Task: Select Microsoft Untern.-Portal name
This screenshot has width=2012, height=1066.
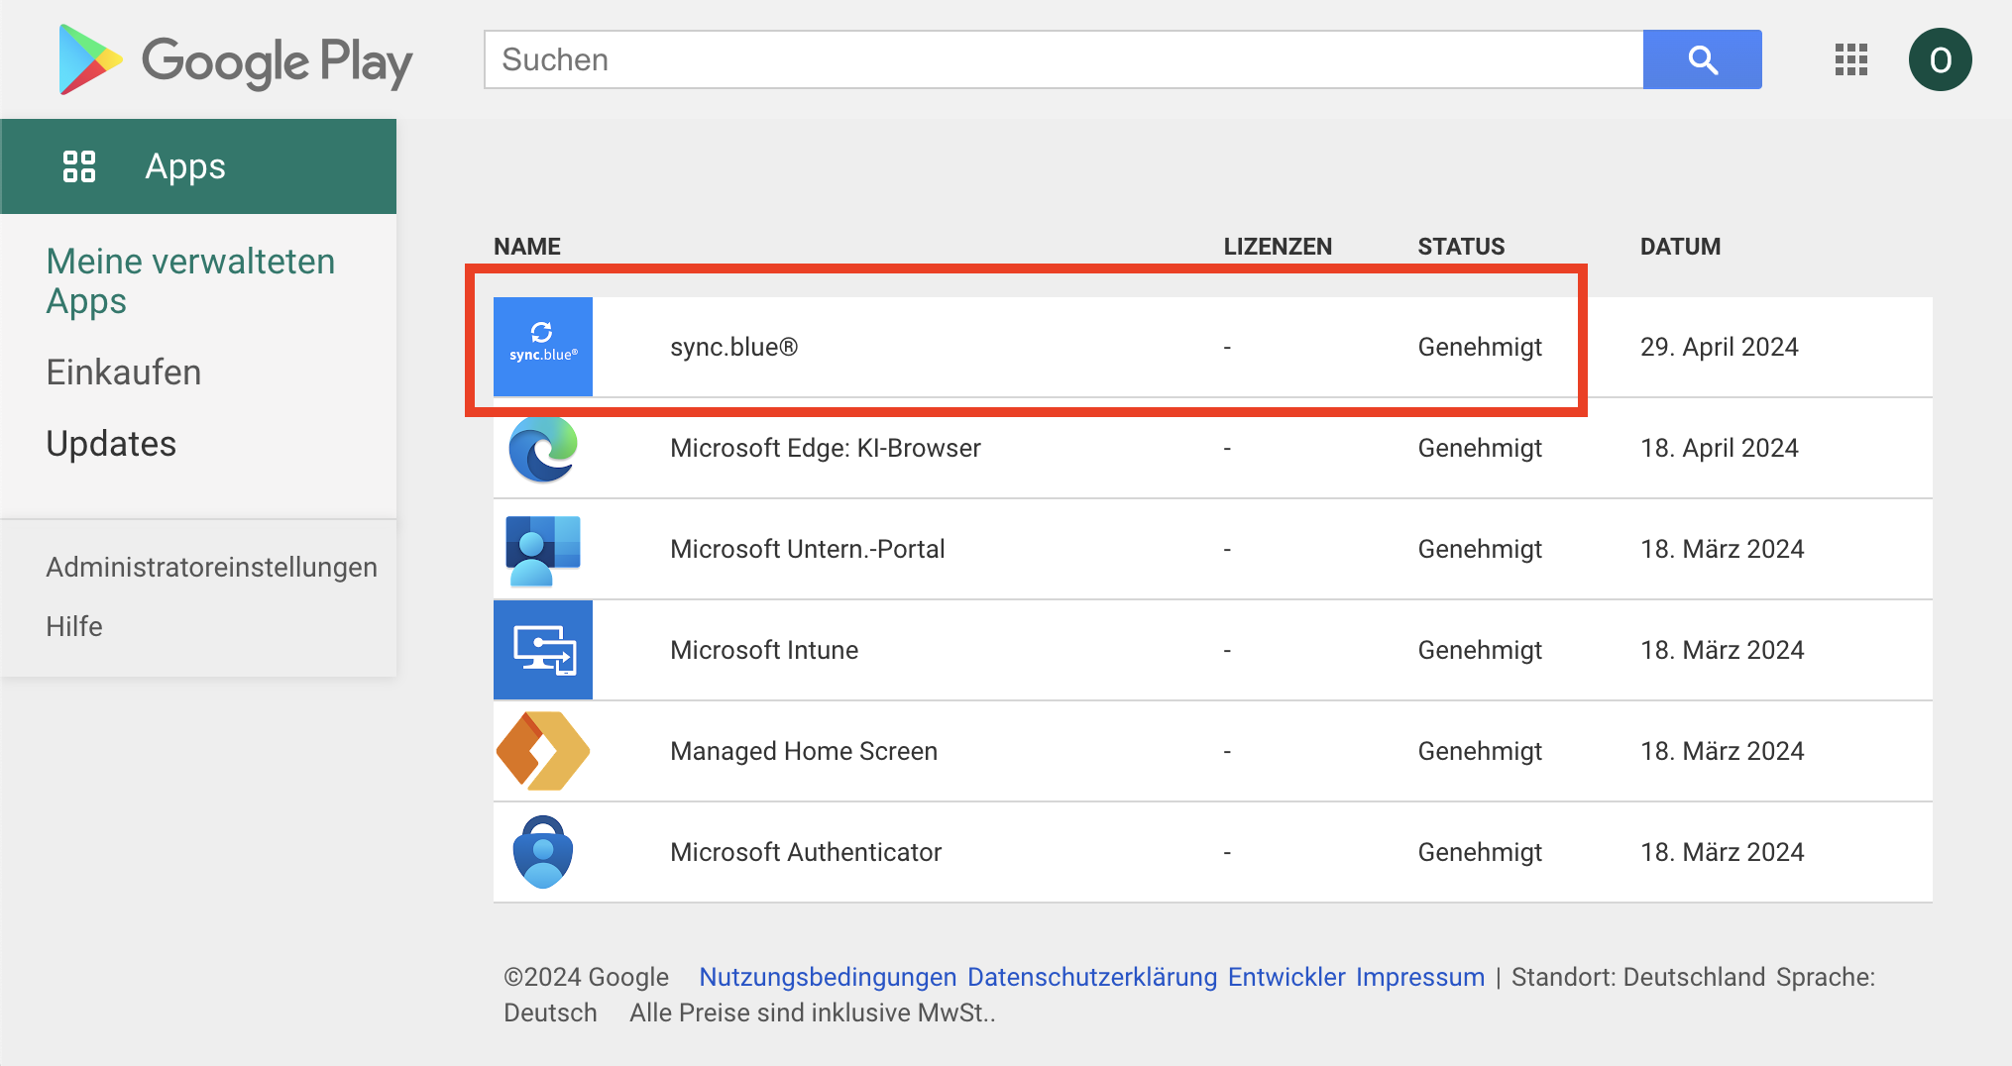Action: point(808,549)
